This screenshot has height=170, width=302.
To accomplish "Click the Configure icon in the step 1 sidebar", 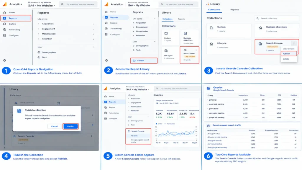I will click(x=4, y=35).
